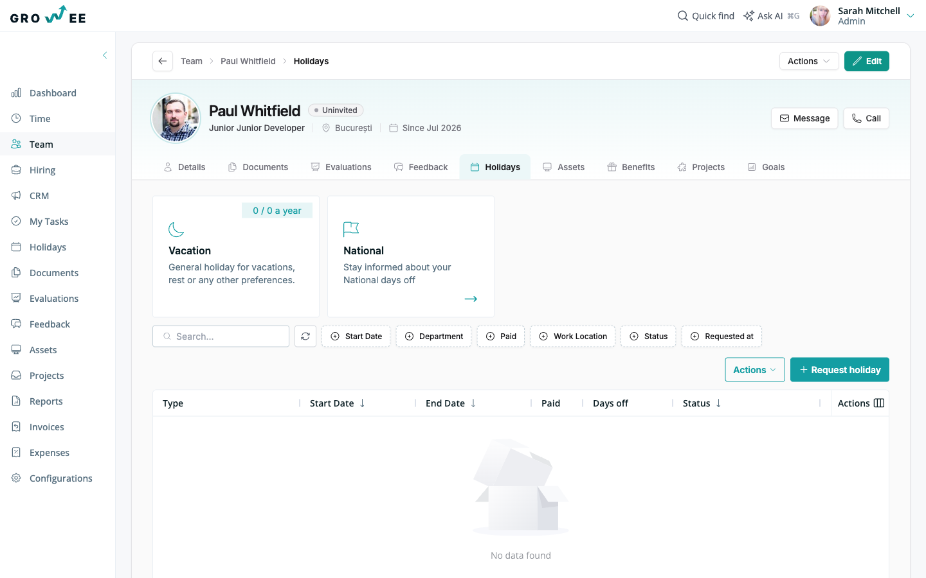This screenshot has height=578, width=926.
Task: Add the Start Date filter
Action: coord(356,337)
